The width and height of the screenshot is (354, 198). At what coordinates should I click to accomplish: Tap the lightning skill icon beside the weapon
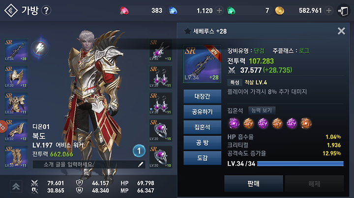click(40, 48)
